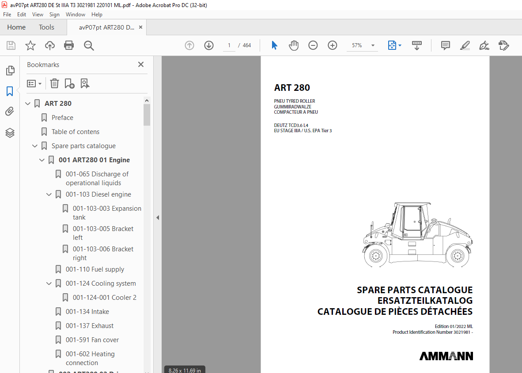Zoom out with the minus icon
522x373 pixels.
coord(313,45)
